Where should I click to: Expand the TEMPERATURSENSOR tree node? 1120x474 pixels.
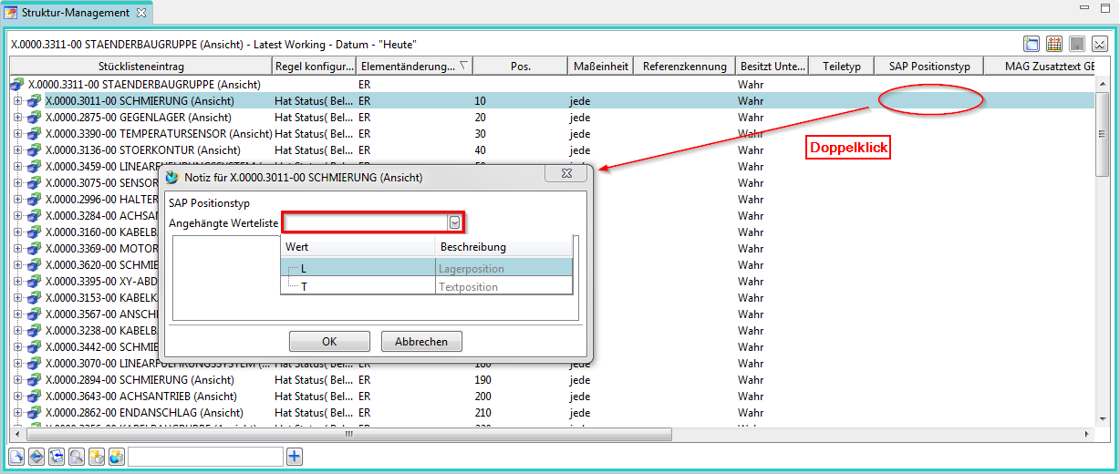point(17,134)
